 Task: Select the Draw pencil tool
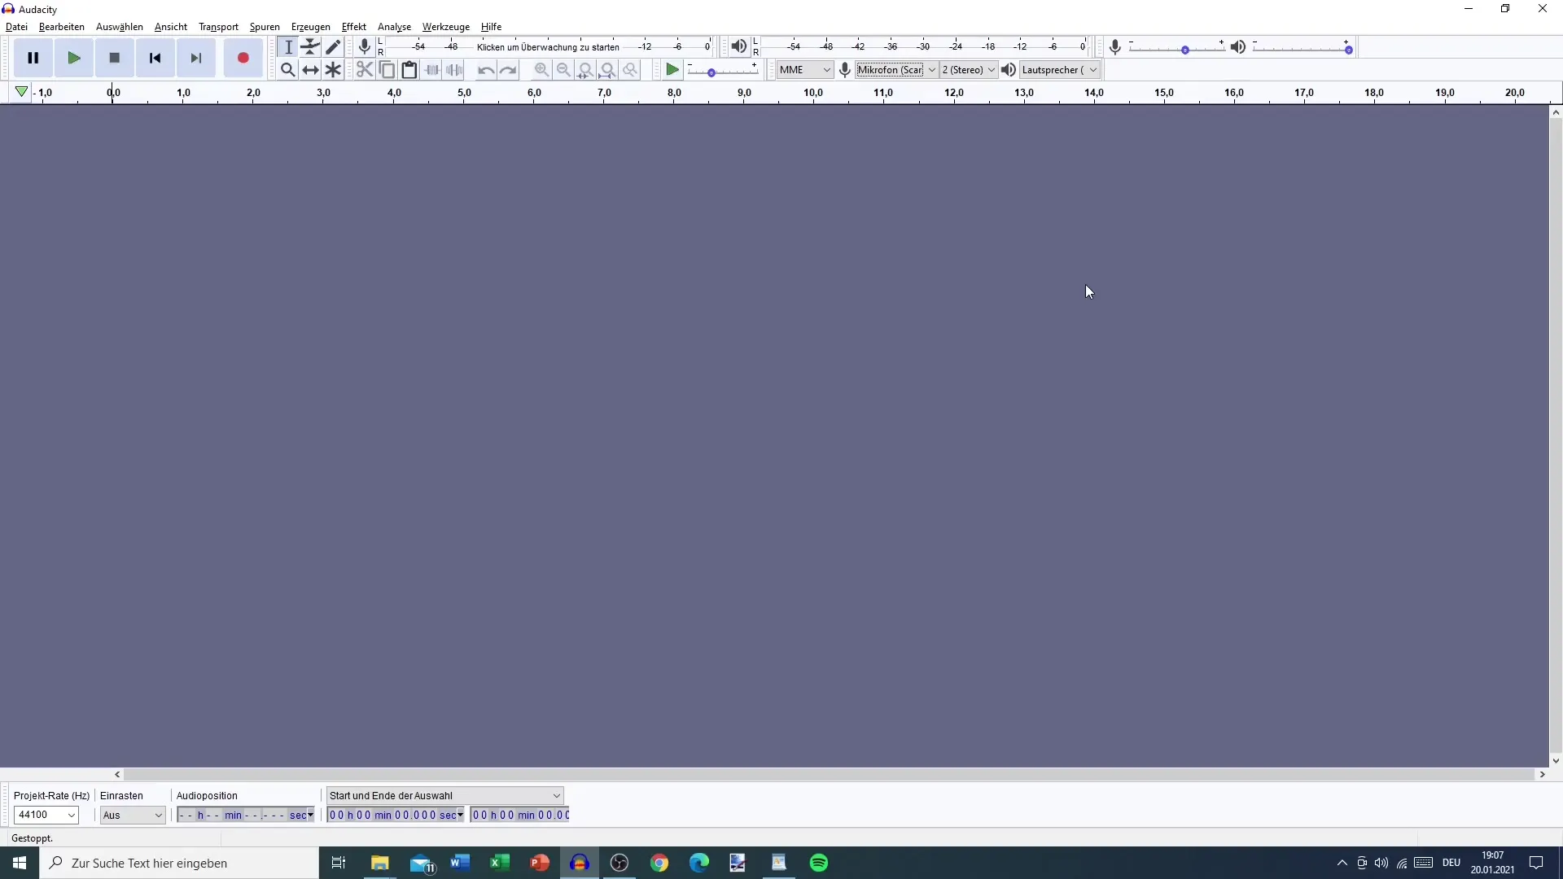pos(333,47)
